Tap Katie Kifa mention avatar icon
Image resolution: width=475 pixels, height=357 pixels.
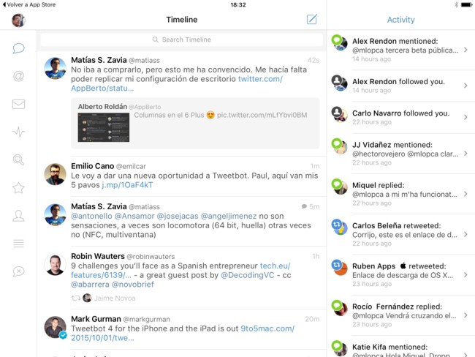coord(339,348)
